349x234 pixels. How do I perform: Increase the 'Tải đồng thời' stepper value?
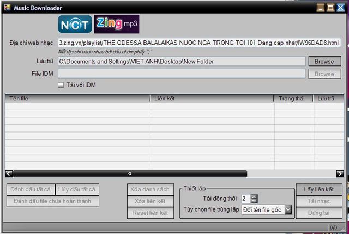pyautogui.click(x=254, y=196)
